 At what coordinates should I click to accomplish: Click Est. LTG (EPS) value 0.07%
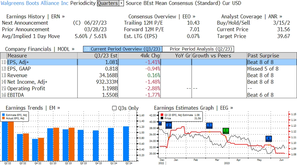193,36
